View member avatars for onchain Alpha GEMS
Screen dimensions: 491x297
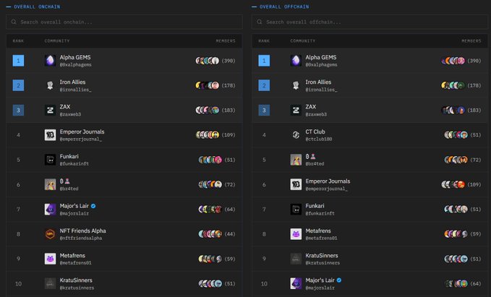pyautogui.click(x=208, y=61)
